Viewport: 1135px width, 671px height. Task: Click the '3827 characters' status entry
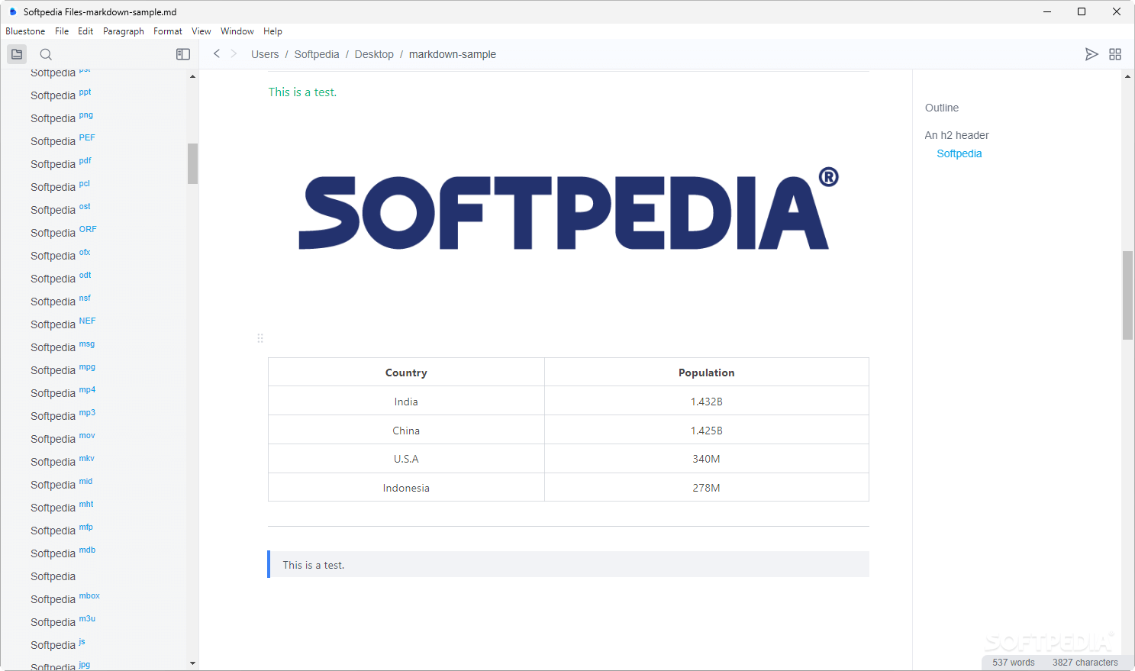click(x=1085, y=663)
